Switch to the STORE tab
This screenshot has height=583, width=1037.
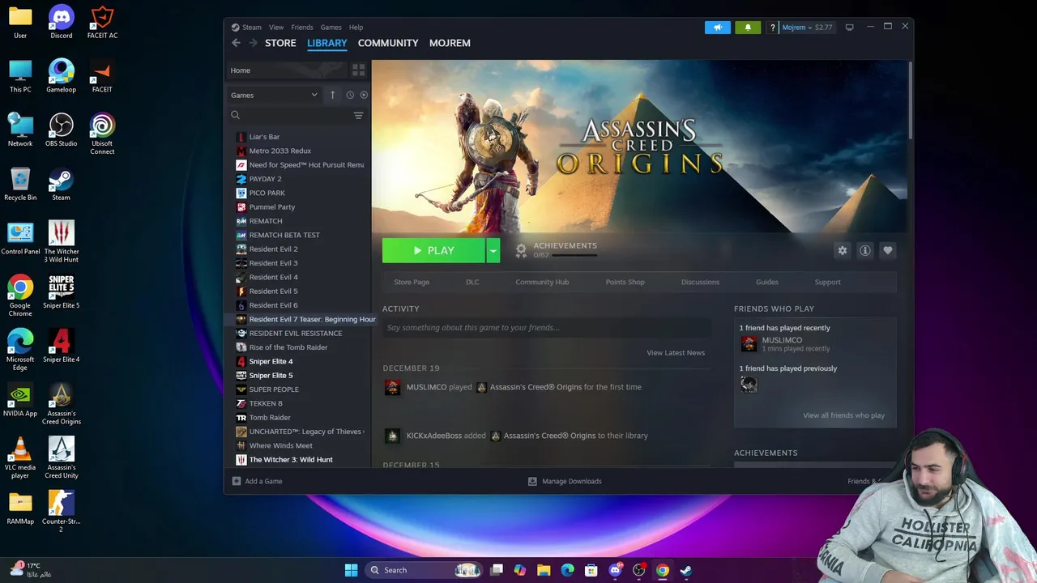[280, 43]
